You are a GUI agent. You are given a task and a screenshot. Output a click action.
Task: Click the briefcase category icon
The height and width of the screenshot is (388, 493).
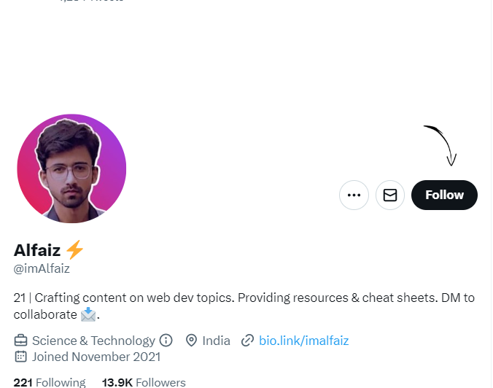20,341
